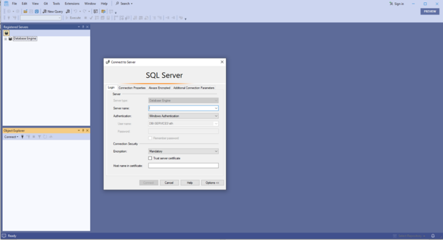Click the Database Engine icon in Registered Servers toolbar
This screenshot has width=443, height=240.
[x=6, y=33]
